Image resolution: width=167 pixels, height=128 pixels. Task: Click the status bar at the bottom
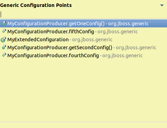[83, 125]
